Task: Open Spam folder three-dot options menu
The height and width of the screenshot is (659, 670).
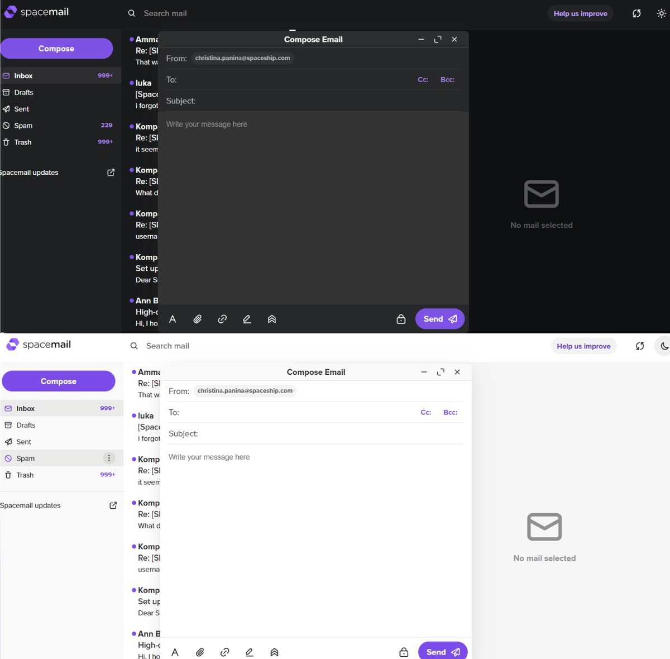Action: click(x=109, y=459)
